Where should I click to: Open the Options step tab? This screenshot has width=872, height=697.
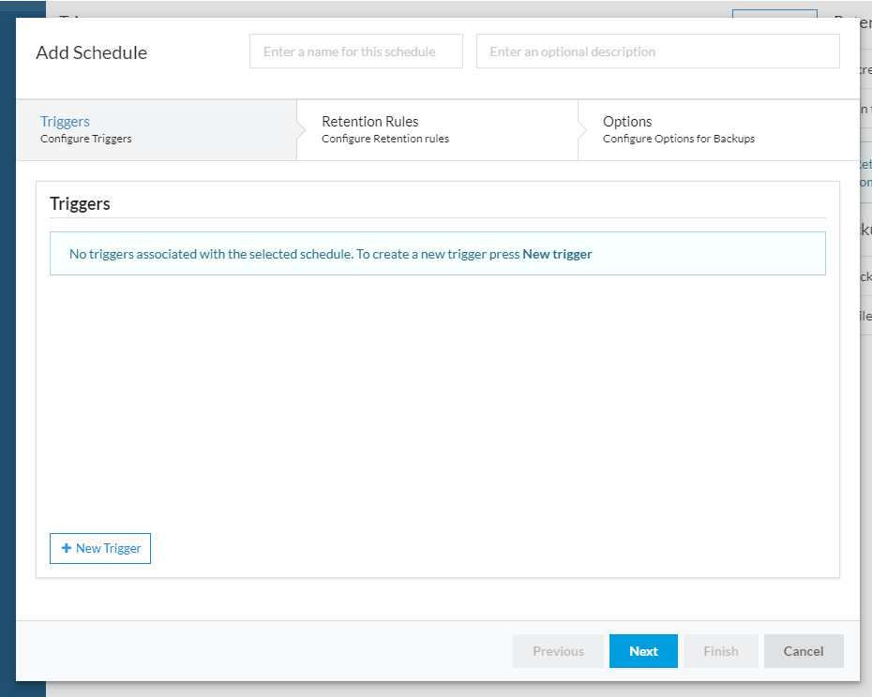click(x=718, y=130)
